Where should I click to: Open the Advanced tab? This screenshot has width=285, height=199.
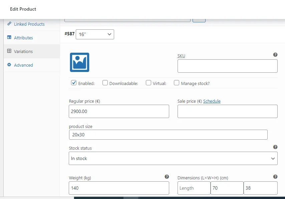click(x=32, y=65)
